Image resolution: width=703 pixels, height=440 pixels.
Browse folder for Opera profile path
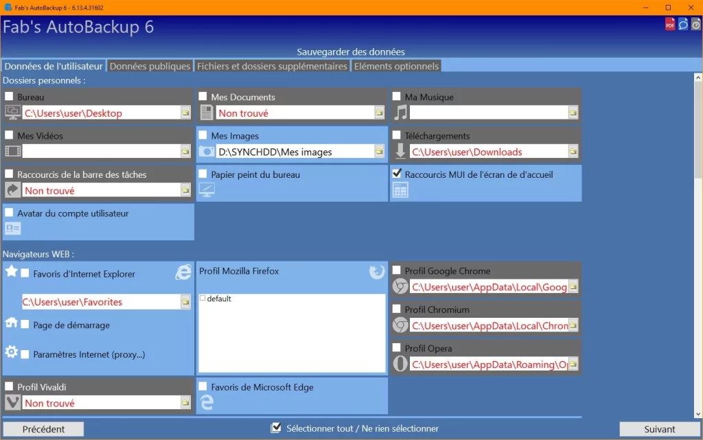[x=573, y=364]
